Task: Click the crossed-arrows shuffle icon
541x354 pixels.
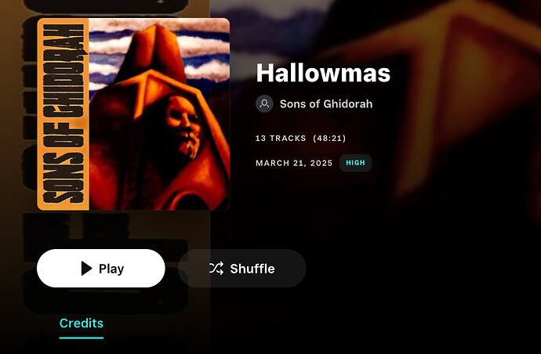Action: click(x=216, y=269)
